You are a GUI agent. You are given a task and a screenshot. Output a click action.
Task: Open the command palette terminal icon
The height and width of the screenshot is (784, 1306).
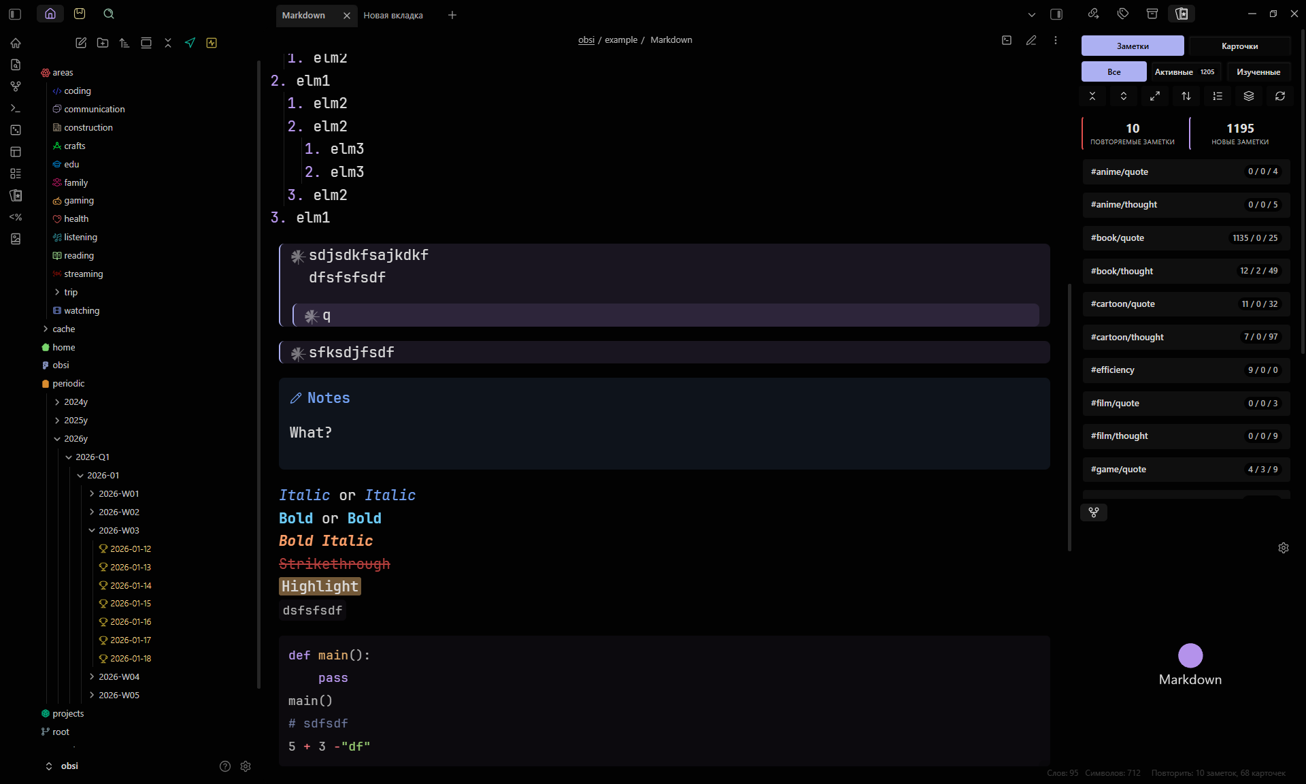tap(16, 108)
